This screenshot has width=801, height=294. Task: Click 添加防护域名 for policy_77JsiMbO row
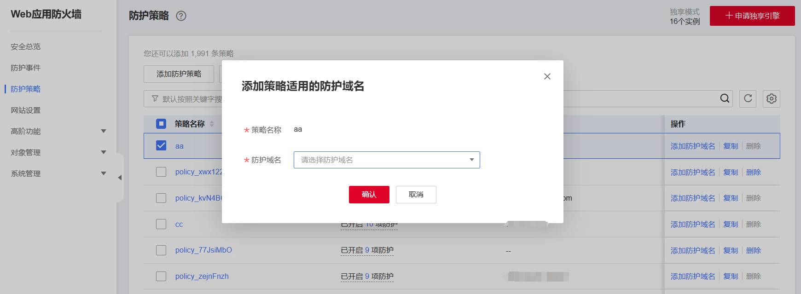(693, 250)
